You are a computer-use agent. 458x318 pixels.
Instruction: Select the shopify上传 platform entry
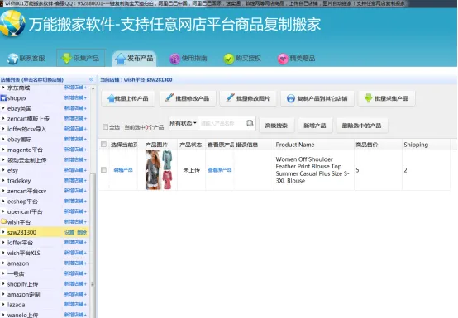pos(23,284)
